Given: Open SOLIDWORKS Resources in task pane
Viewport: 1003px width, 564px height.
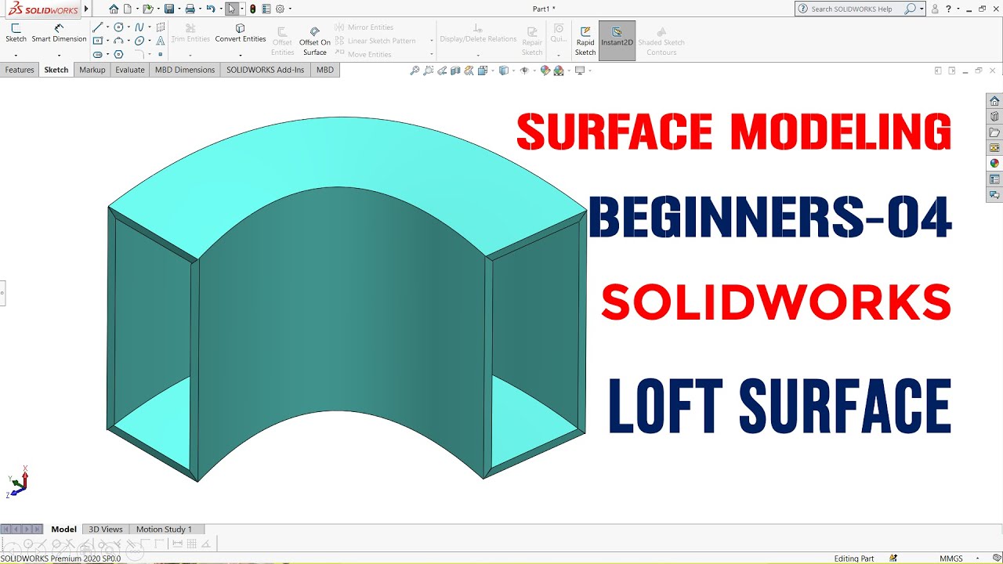Looking at the screenshot, I should [x=994, y=101].
